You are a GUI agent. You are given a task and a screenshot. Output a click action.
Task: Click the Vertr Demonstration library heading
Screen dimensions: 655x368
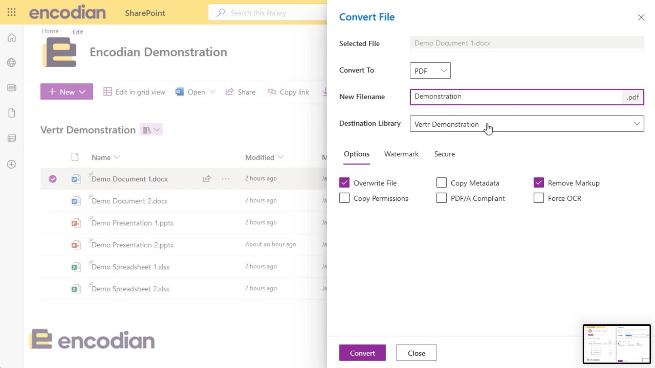88,130
